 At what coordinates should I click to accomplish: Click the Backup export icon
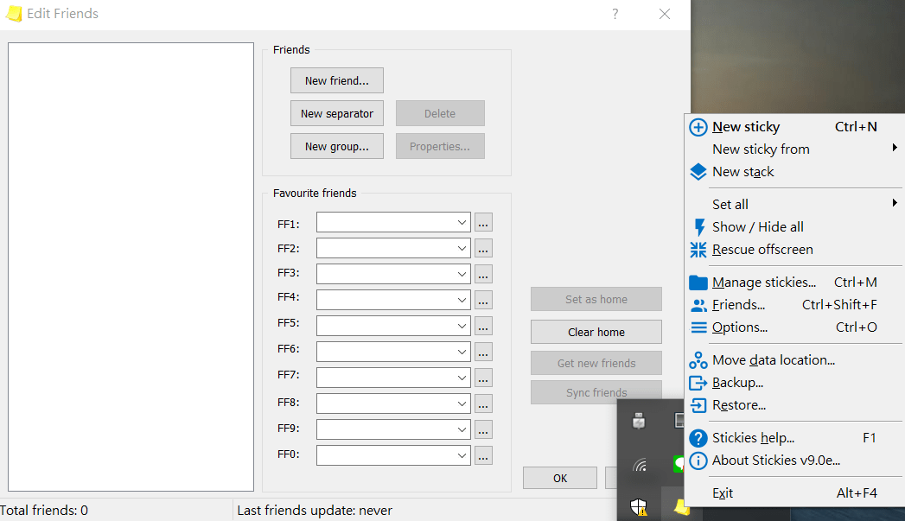[698, 383]
